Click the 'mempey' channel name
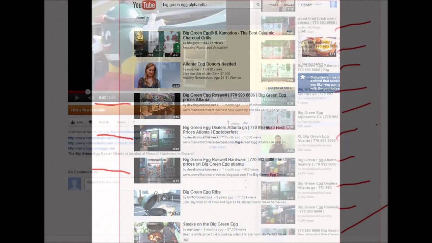The width and height of the screenshot is (432, 243). 193,230
